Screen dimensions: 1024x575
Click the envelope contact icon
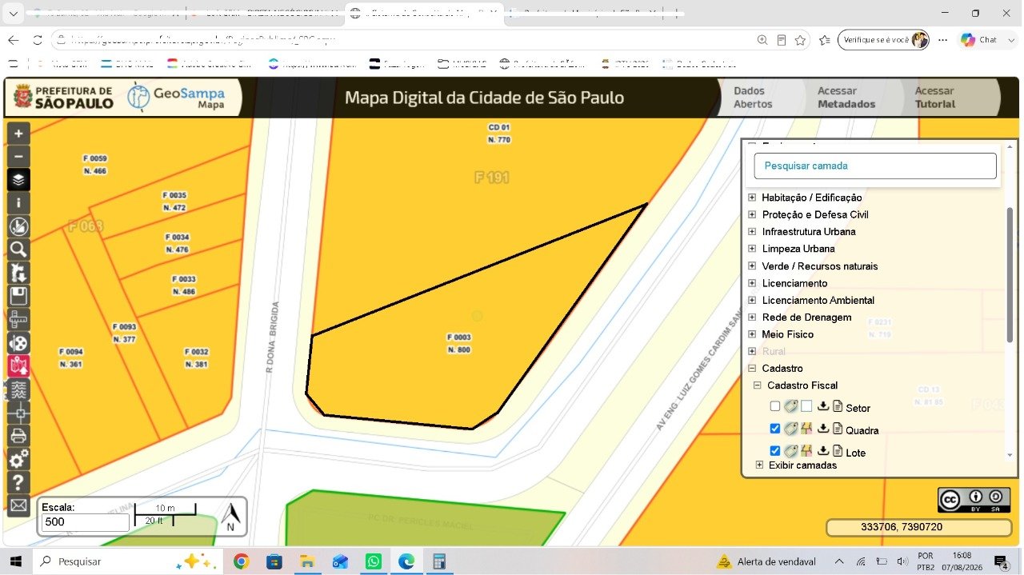(18, 506)
